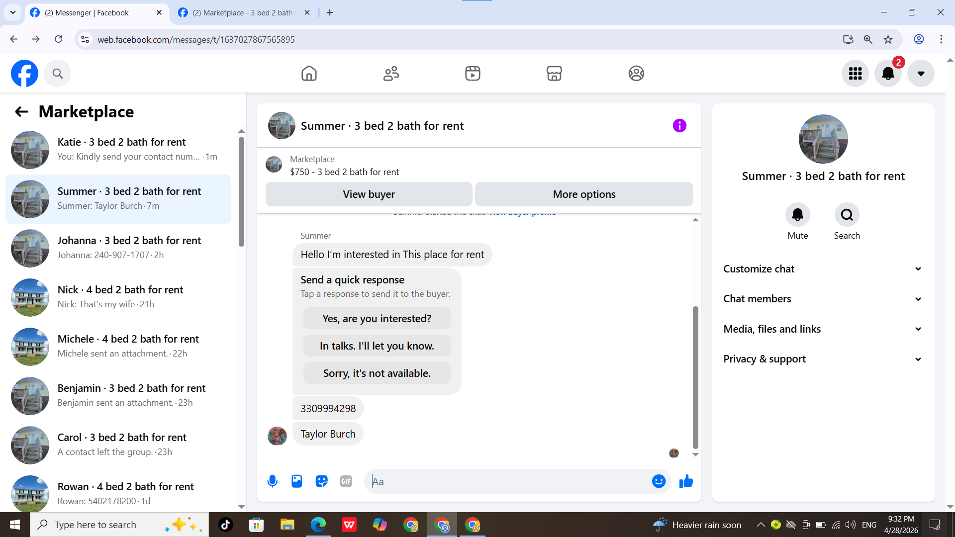The width and height of the screenshot is (955, 537).
Task: Send a thumbs up like
Action: click(x=686, y=481)
